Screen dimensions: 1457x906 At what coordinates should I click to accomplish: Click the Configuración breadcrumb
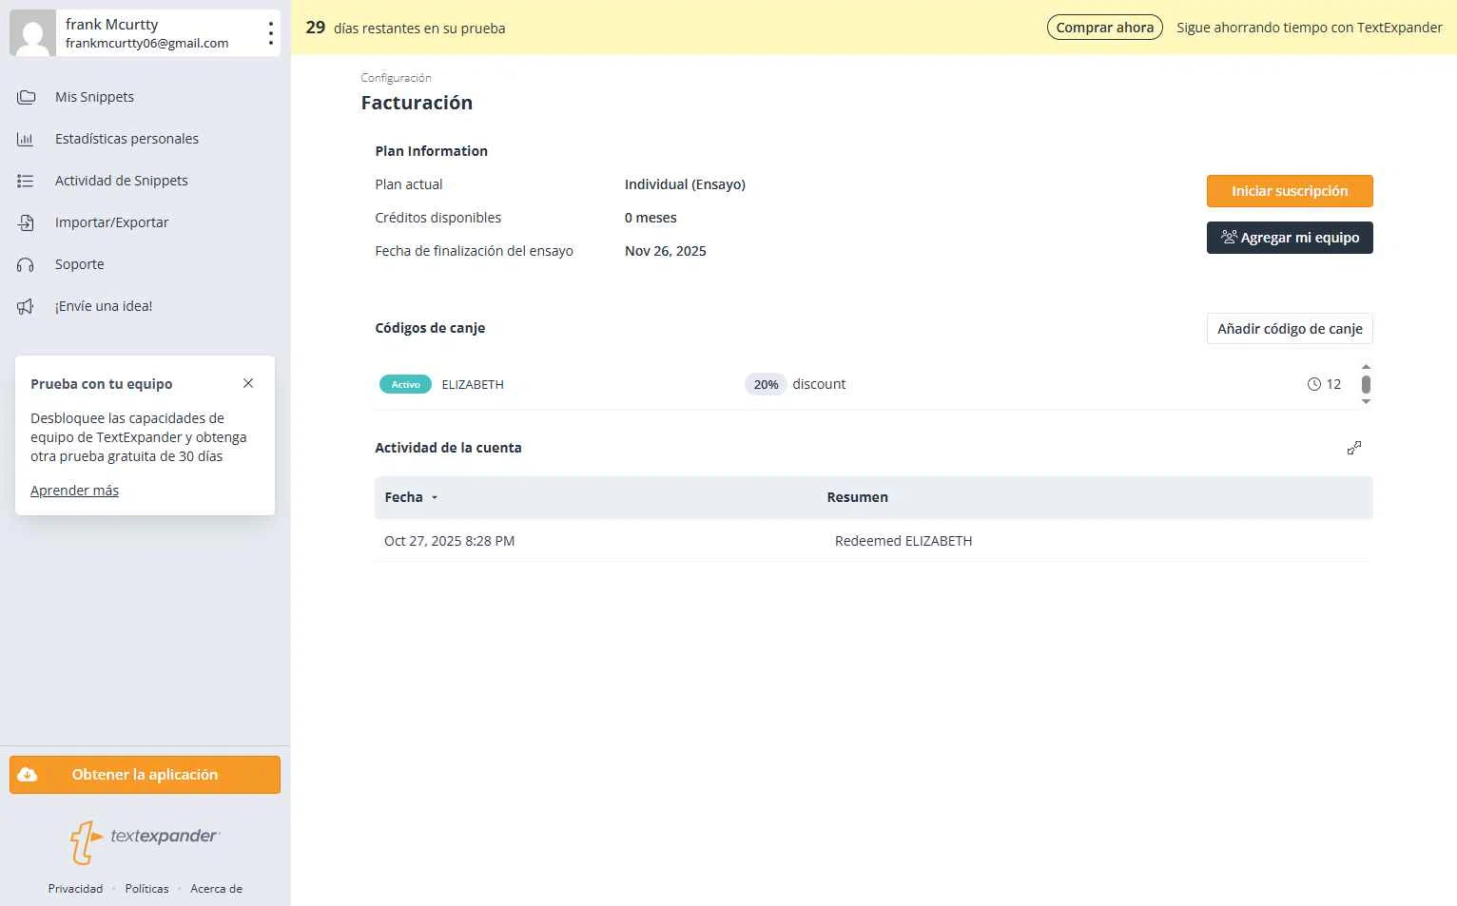(x=396, y=78)
